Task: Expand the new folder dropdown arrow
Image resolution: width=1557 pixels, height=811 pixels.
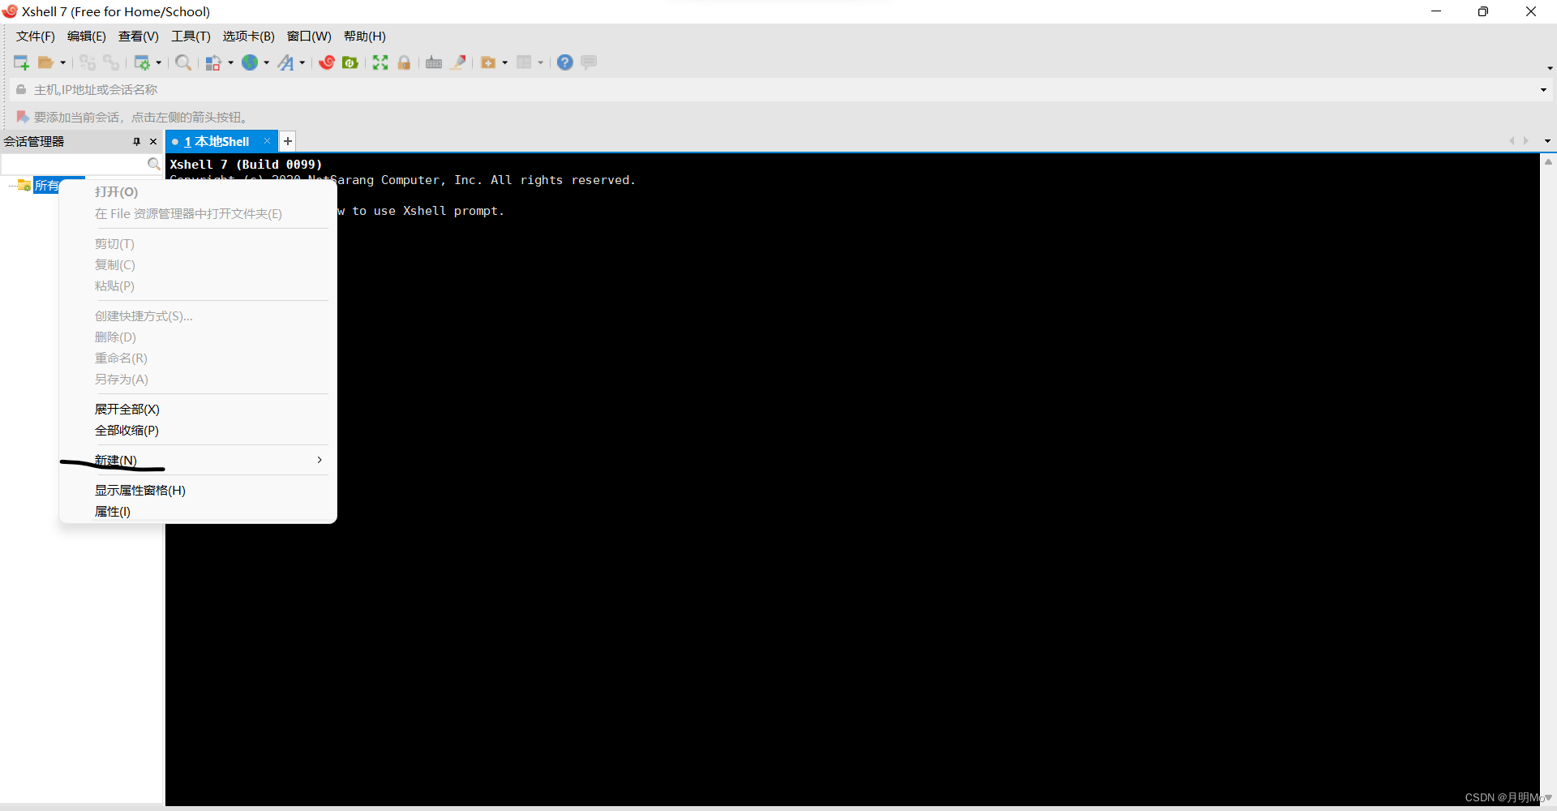Action: click(504, 62)
